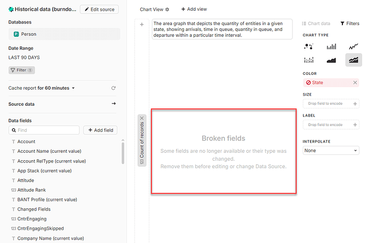The height and width of the screenshot is (243, 368).
Task: Select the stacked bar chart type
Action: tap(309, 60)
